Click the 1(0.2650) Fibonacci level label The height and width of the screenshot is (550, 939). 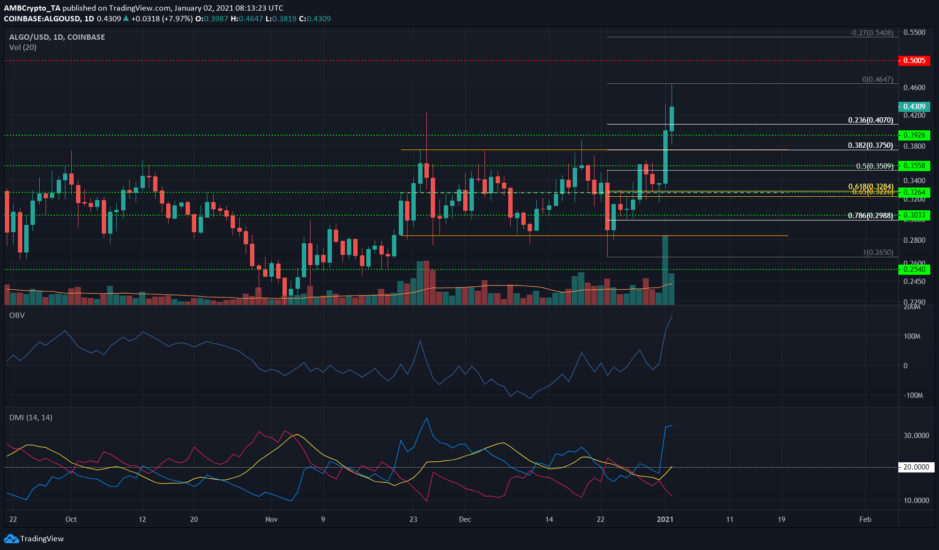coord(877,252)
